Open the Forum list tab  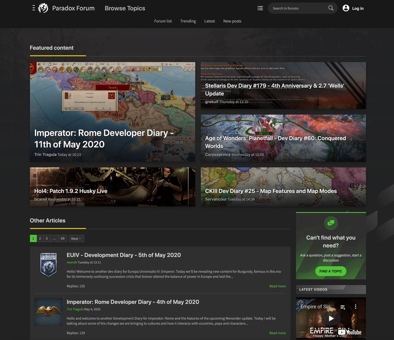[x=163, y=21]
